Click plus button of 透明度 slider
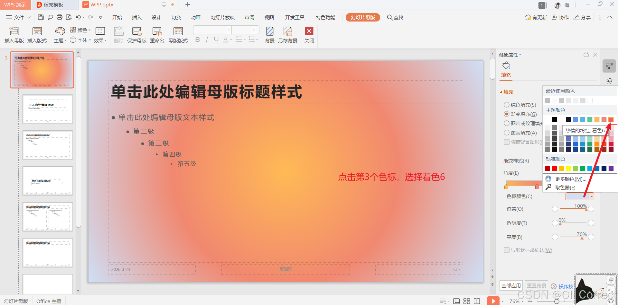Screen dimensions: 618x305 point(591,223)
